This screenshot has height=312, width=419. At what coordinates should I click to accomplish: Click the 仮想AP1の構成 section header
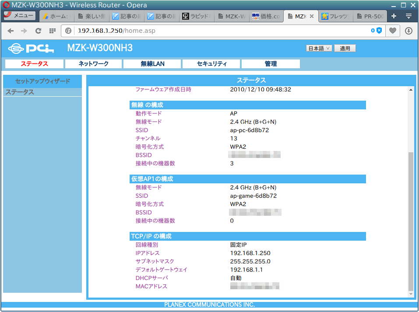click(248, 179)
